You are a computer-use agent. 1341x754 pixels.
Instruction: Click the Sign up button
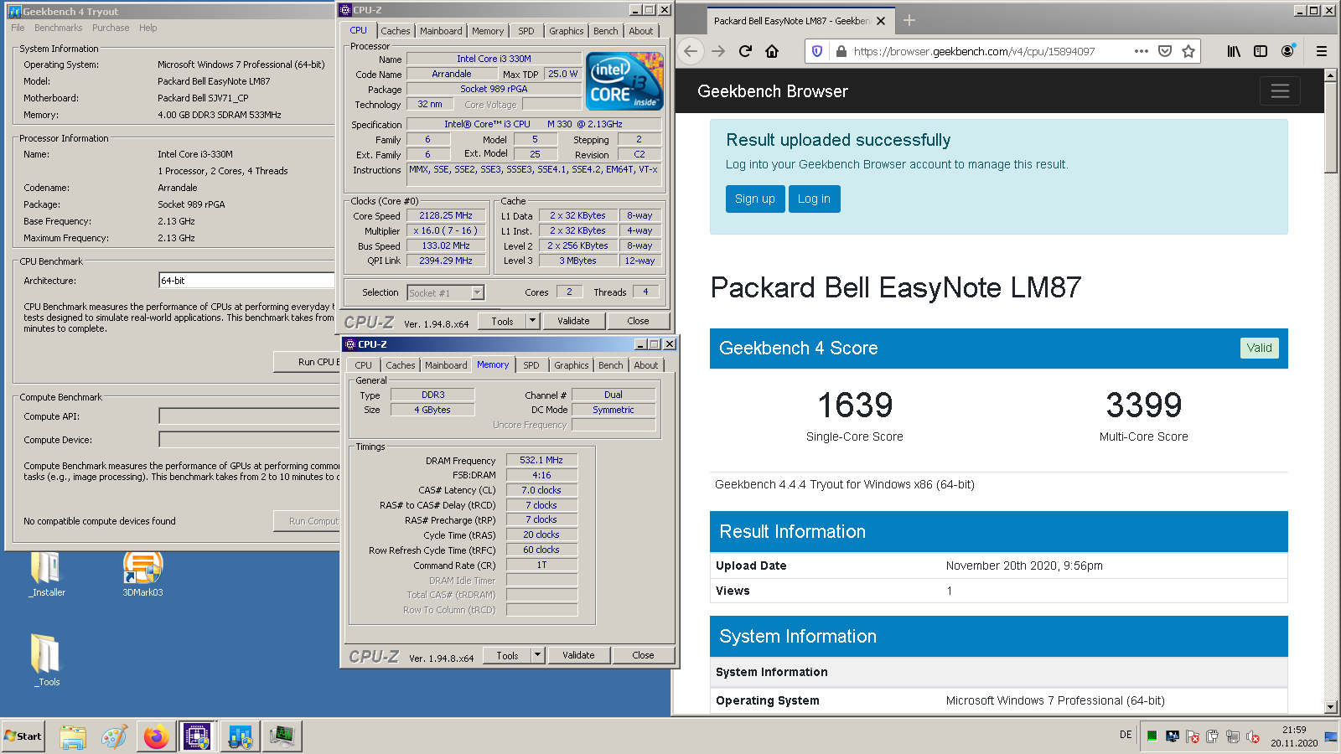coord(755,199)
